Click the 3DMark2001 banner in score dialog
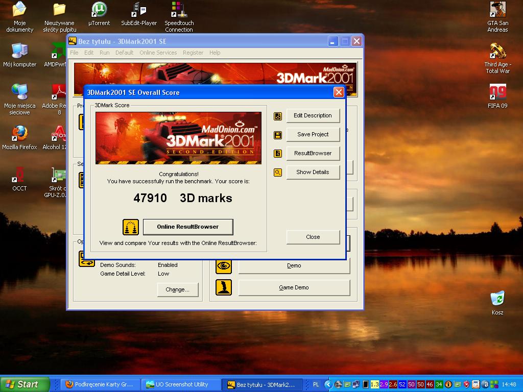The height and width of the screenshot is (392, 523). click(178, 138)
